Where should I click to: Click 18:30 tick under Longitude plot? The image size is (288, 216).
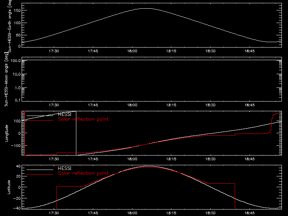pyautogui.click(x=210, y=159)
